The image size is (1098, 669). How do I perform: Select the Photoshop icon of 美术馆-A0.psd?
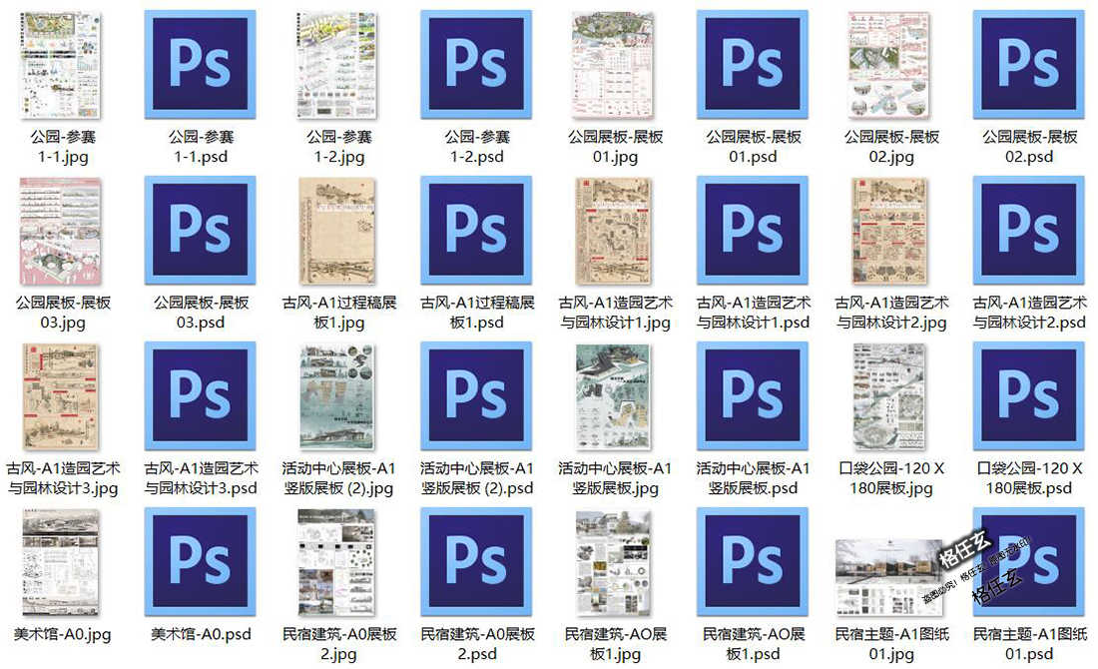tap(201, 562)
